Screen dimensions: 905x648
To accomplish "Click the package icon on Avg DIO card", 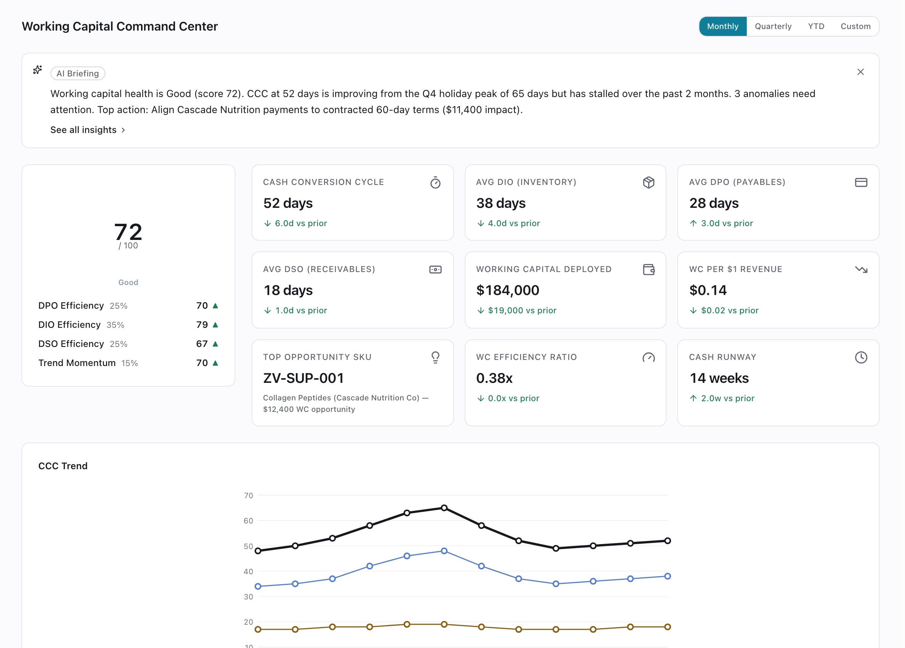I will [x=649, y=182].
